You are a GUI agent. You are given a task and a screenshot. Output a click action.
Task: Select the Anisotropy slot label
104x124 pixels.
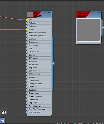coord(33,61)
